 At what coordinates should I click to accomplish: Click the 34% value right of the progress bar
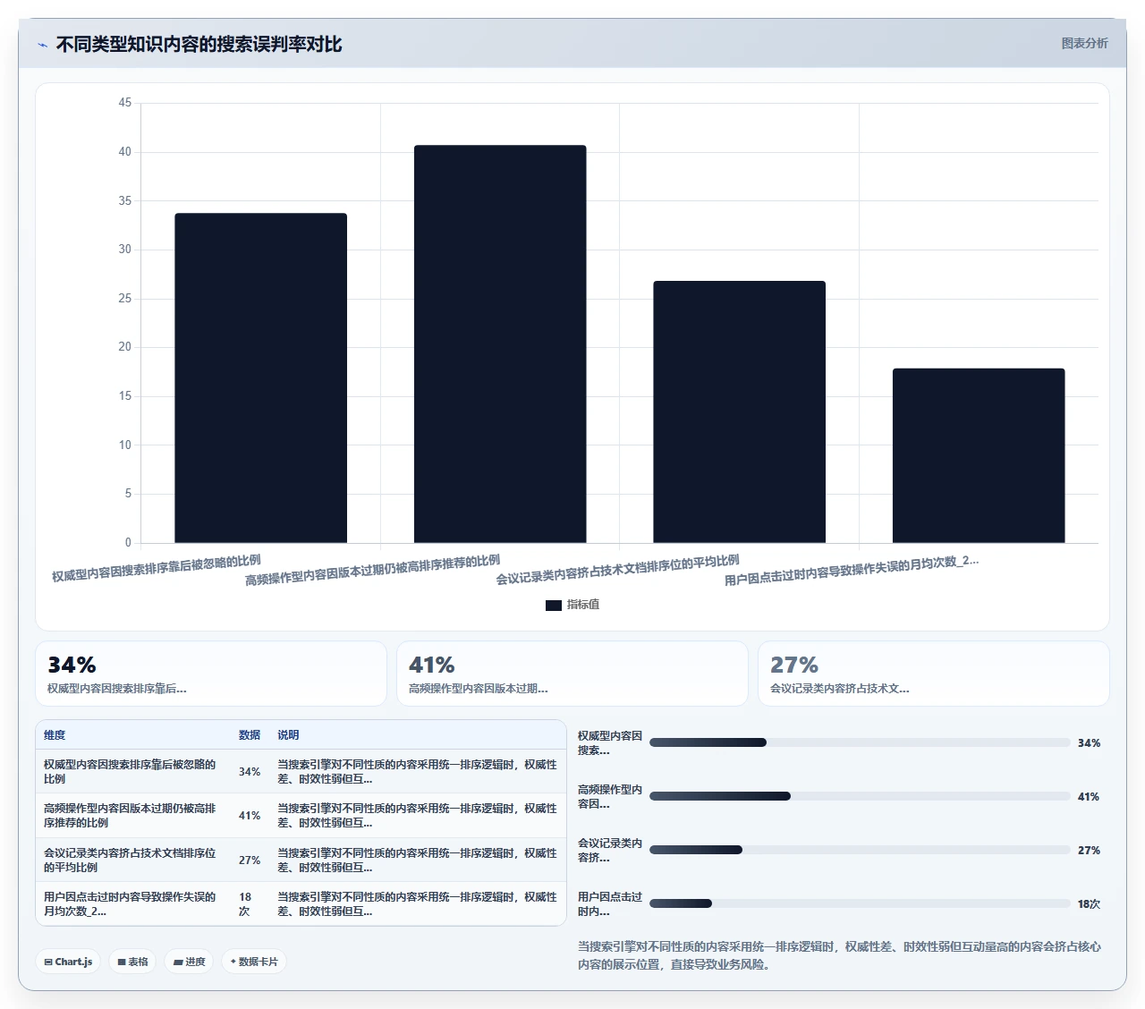1089,743
